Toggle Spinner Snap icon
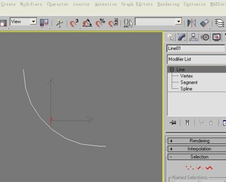 point(113,23)
